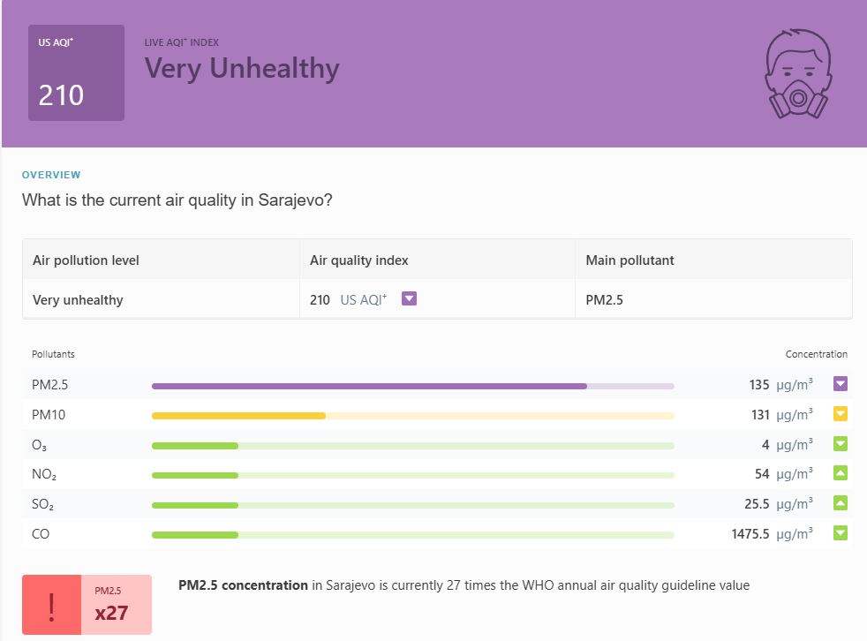Click the Air quality index column header
867x641 pixels.
pyautogui.click(x=358, y=260)
